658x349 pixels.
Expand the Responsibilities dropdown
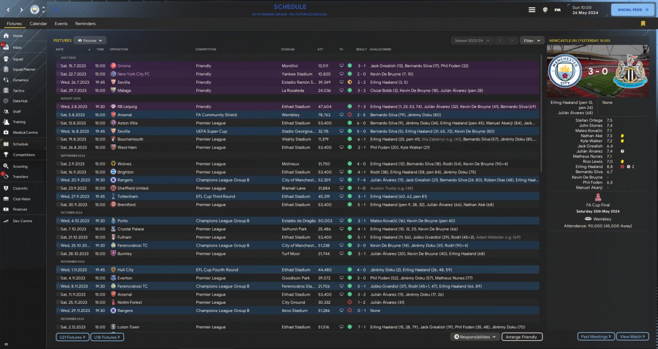coord(475,337)
